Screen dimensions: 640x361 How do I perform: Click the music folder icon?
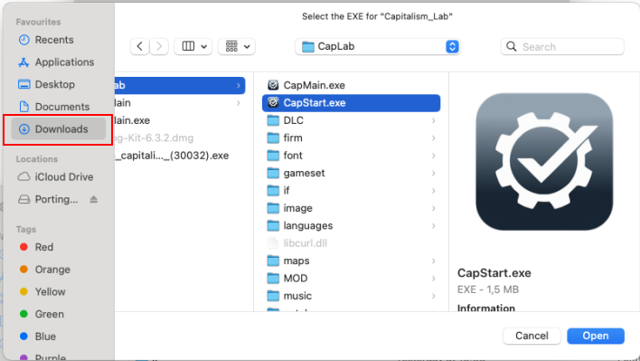click(x=273, y=296)
